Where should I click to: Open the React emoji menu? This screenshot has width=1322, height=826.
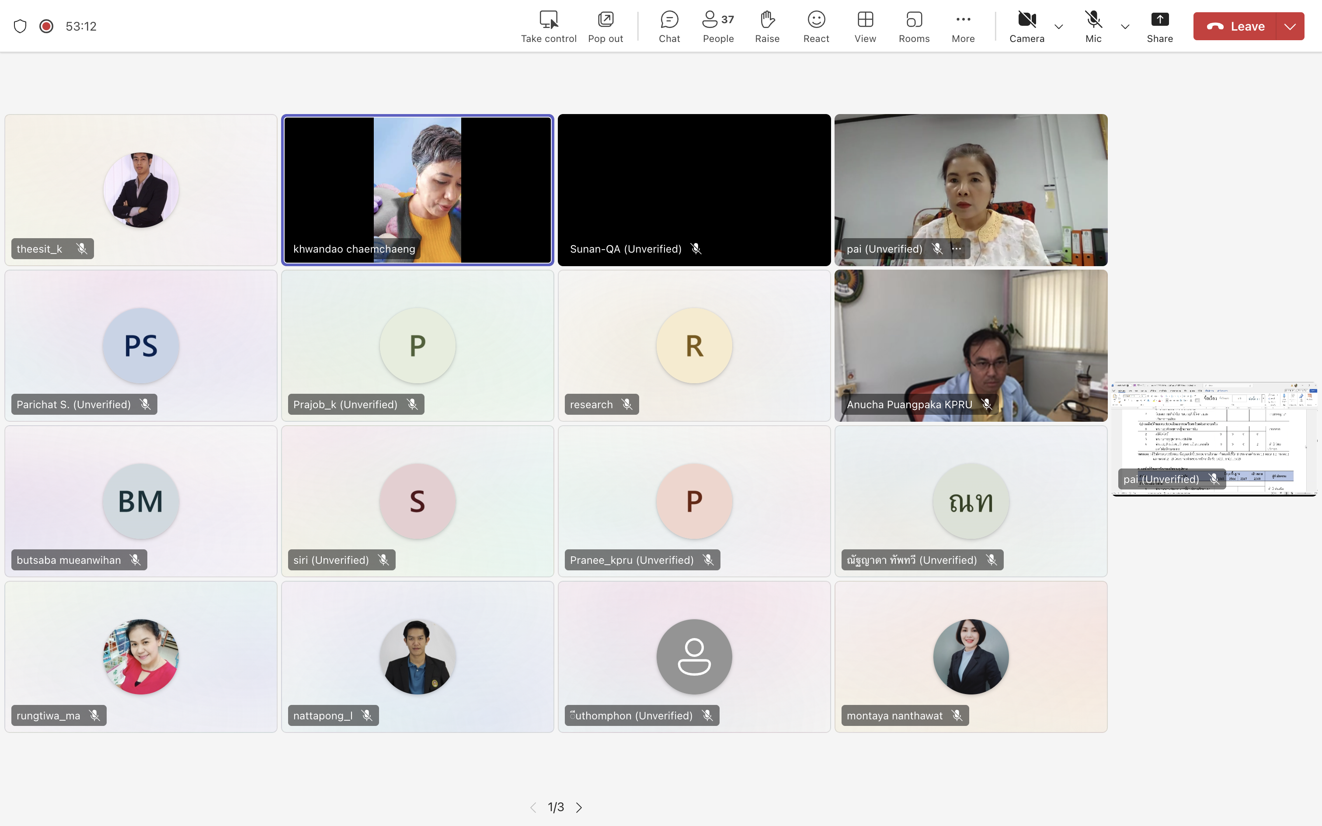[816, 26]
